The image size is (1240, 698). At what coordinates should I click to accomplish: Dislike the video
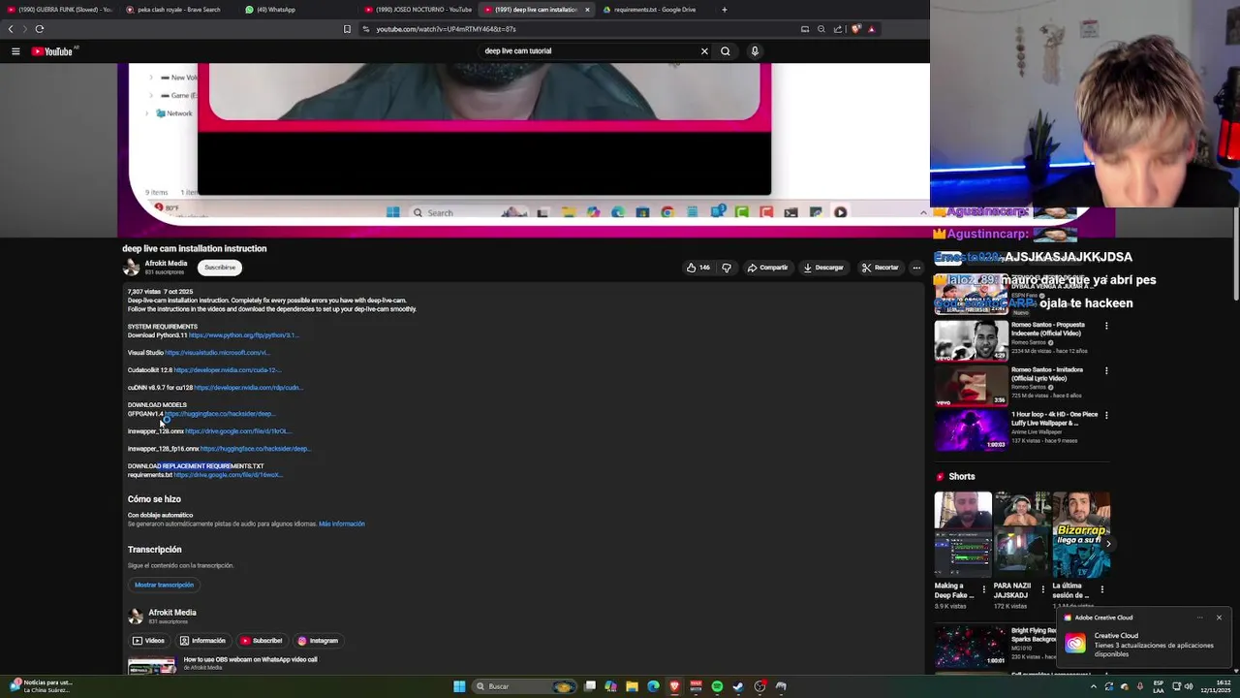coord(727,268)
